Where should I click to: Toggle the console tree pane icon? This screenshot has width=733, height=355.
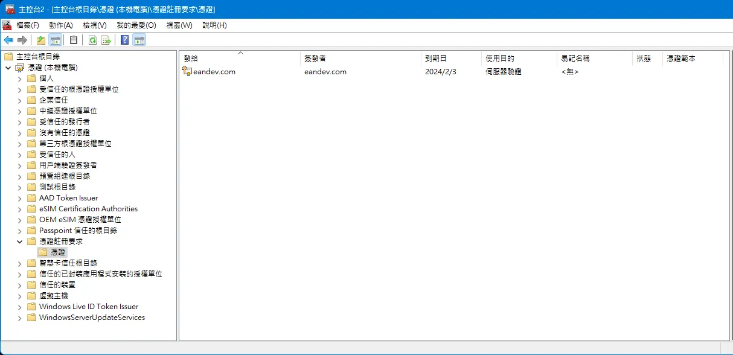[x=55, y=40]
